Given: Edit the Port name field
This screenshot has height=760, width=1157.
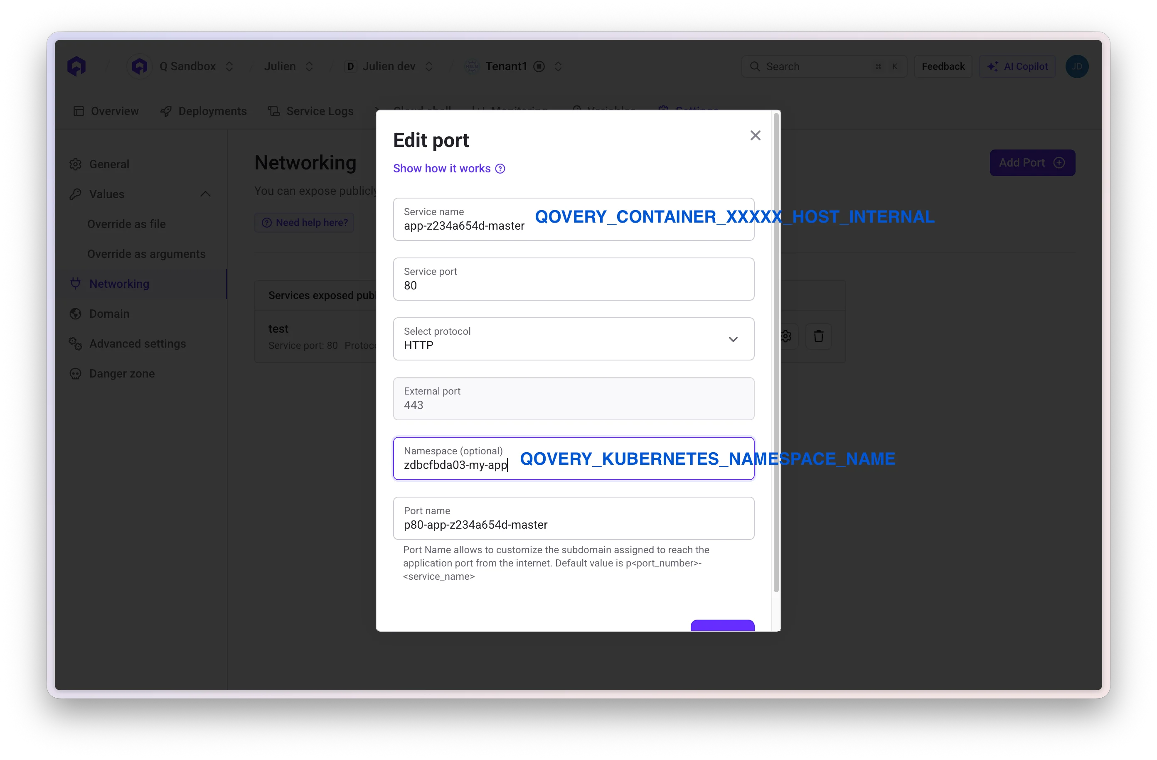Looking at the screenshot, I should tap(573, 518).
